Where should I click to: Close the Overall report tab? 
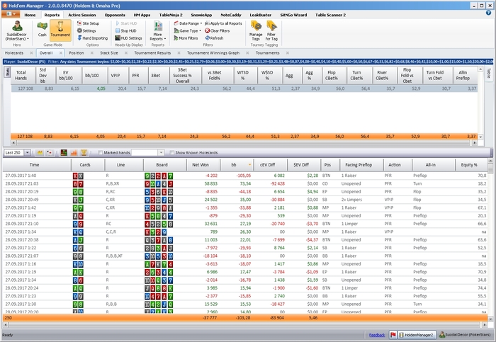[x=60, y=53]
